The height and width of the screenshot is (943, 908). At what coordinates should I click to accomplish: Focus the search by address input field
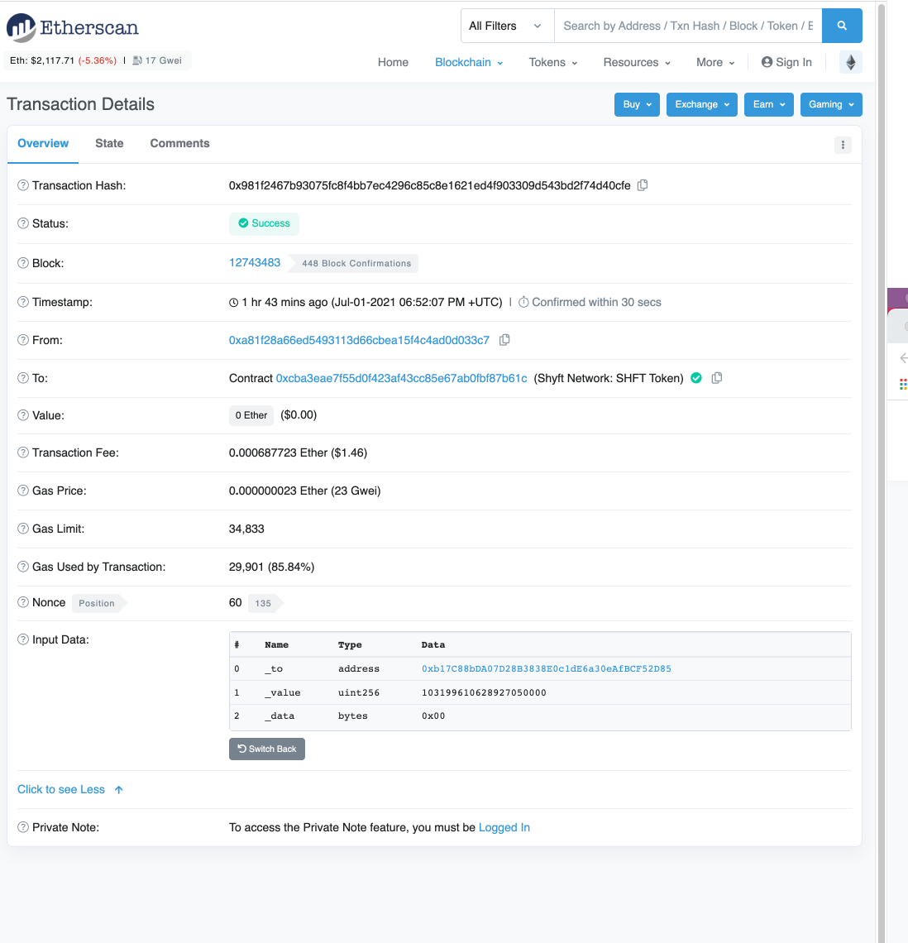pyautogui.click(x=688, y=26)
